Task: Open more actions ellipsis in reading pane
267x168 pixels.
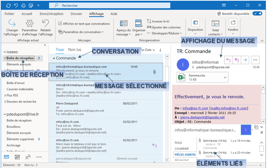Action: pyautogui.click(x=255, y=60)
